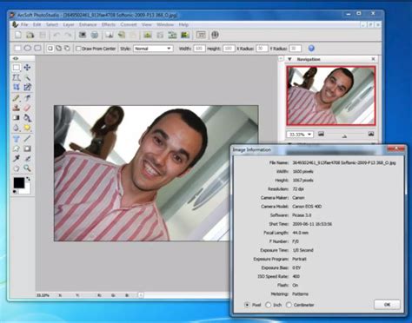Choose the ellipse selection shape

click(x=28, y=48)
